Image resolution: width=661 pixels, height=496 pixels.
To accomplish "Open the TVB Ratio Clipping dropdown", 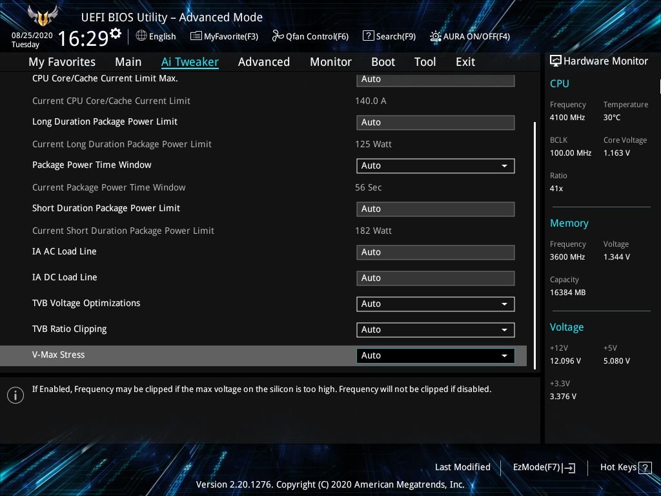I will 436,330.
